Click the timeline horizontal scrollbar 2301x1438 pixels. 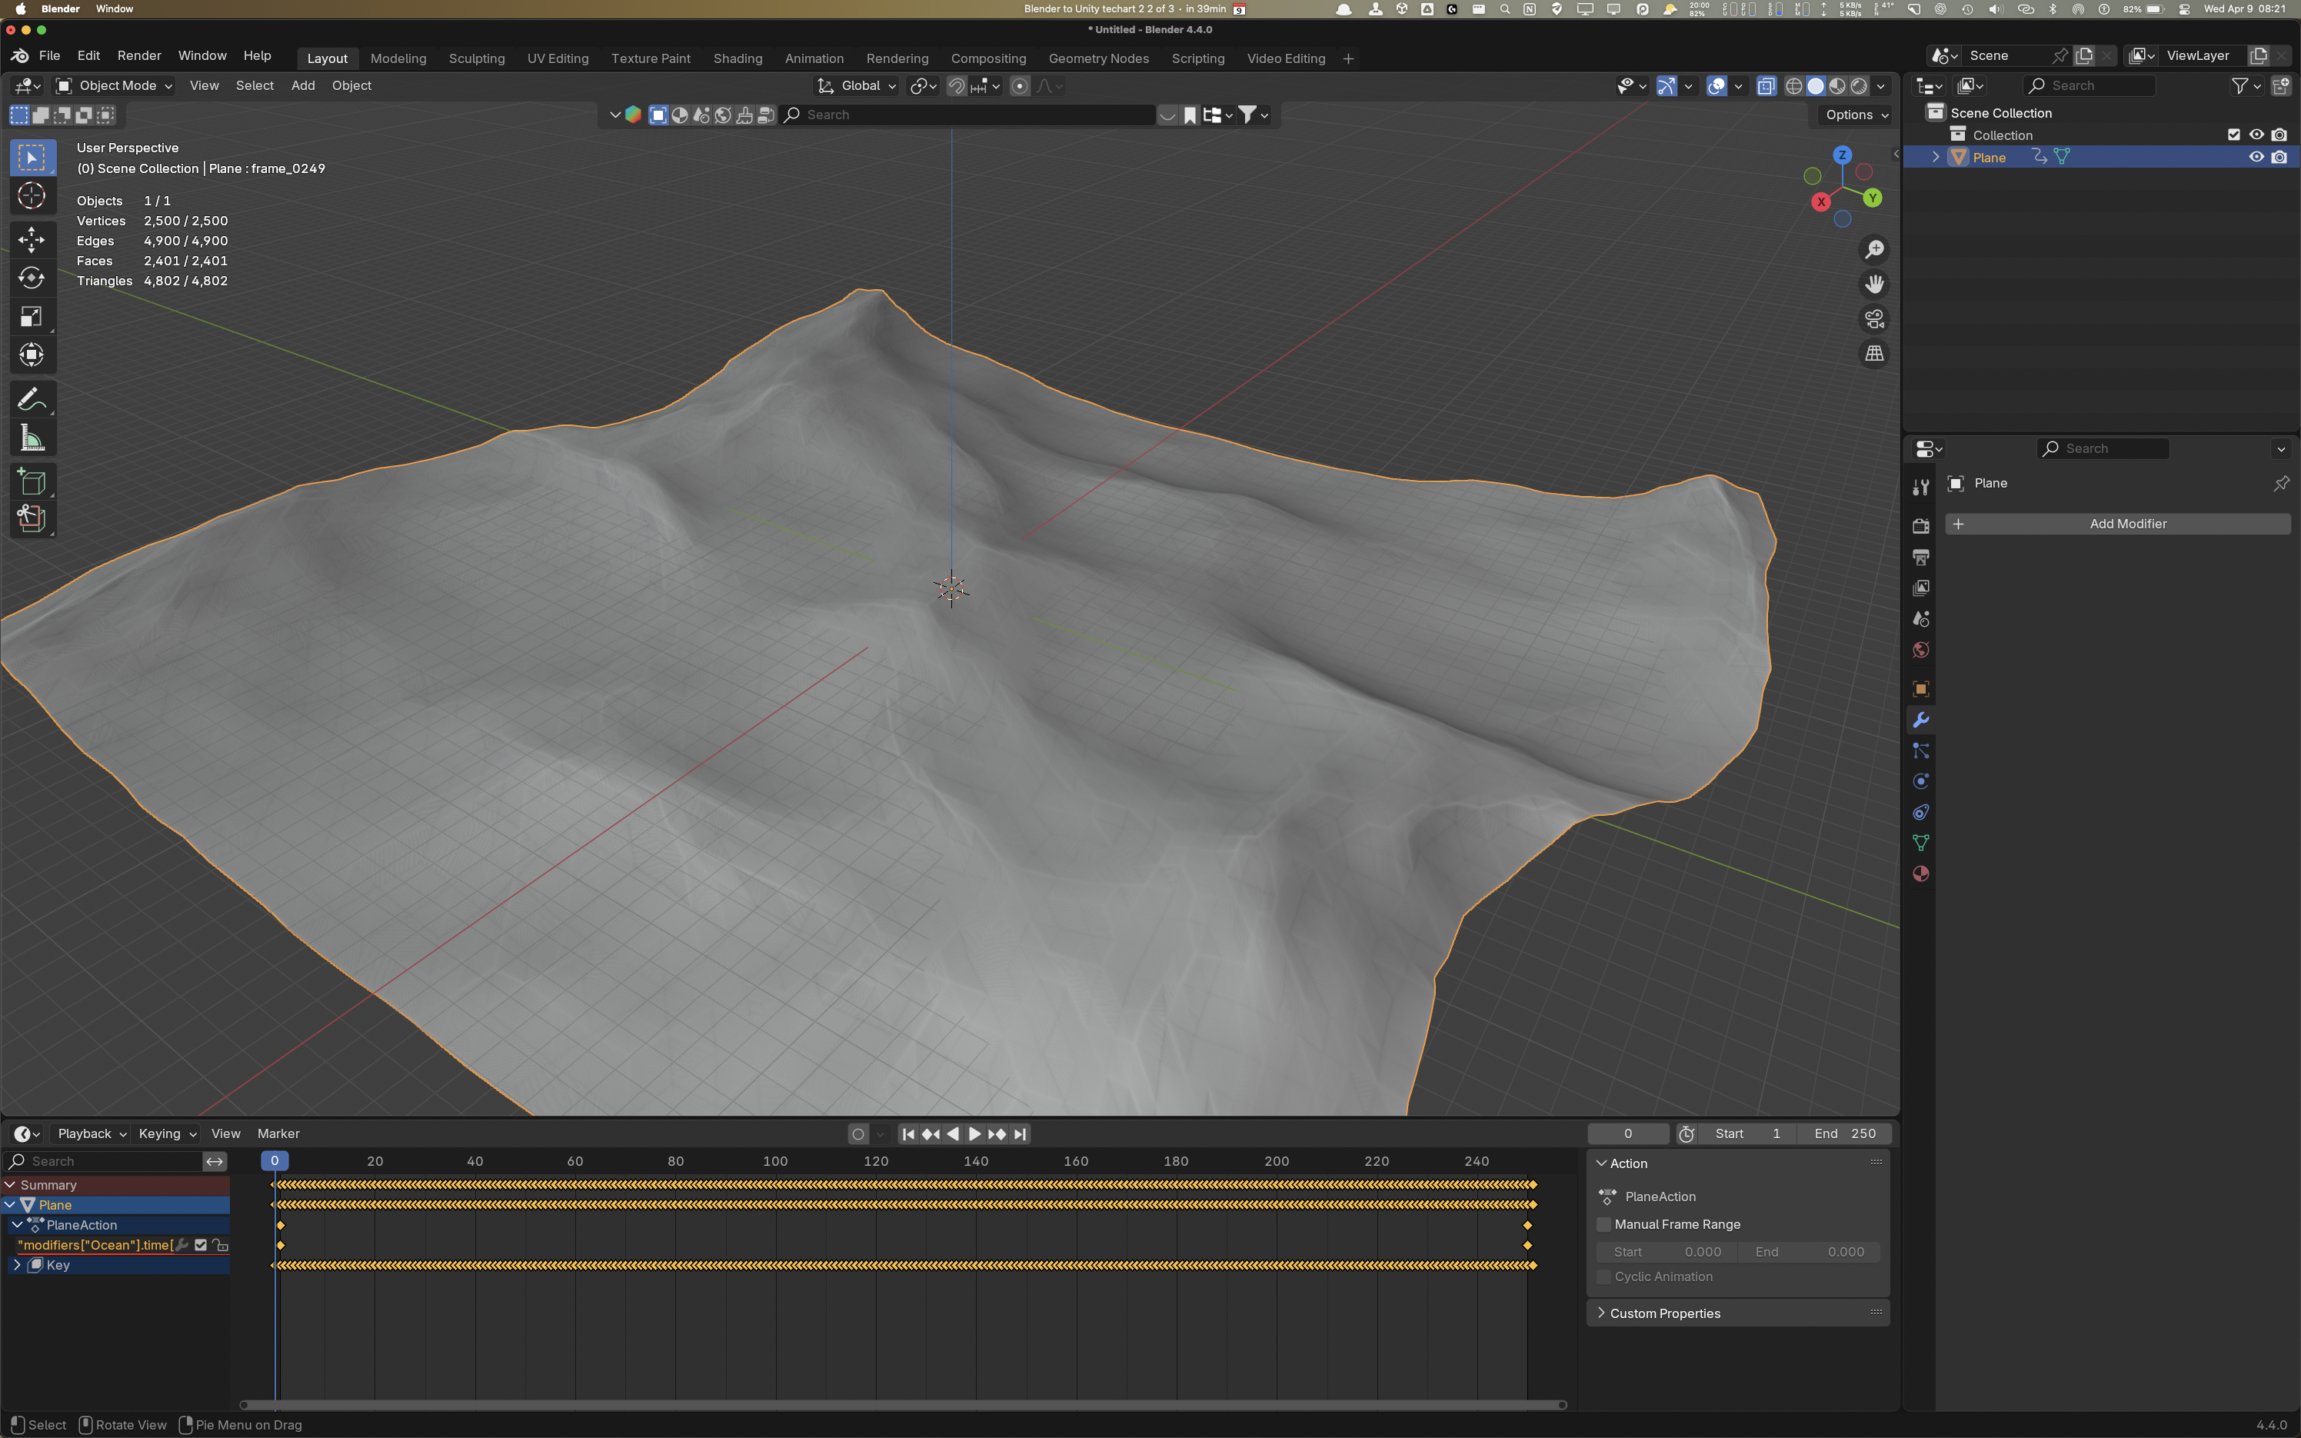[902, 1405]
